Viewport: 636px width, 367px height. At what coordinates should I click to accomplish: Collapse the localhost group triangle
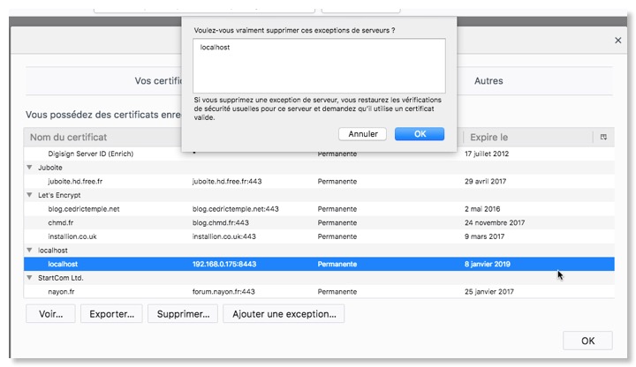[x=29, y=250]
